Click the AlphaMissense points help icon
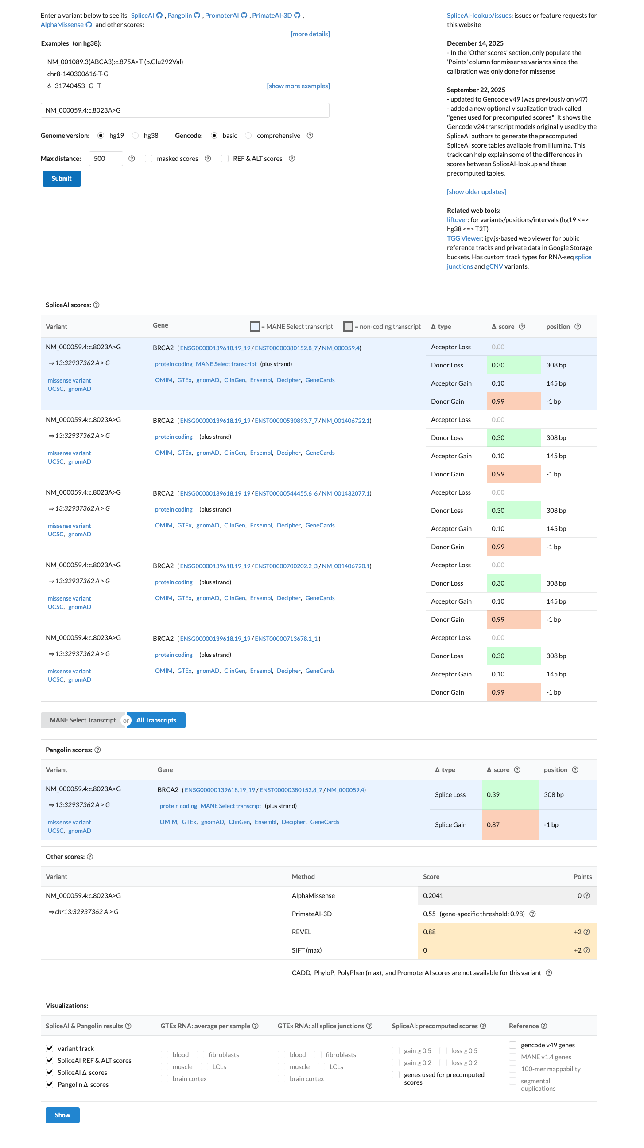The image size is (644, 1148). click(x=587, y=896)
